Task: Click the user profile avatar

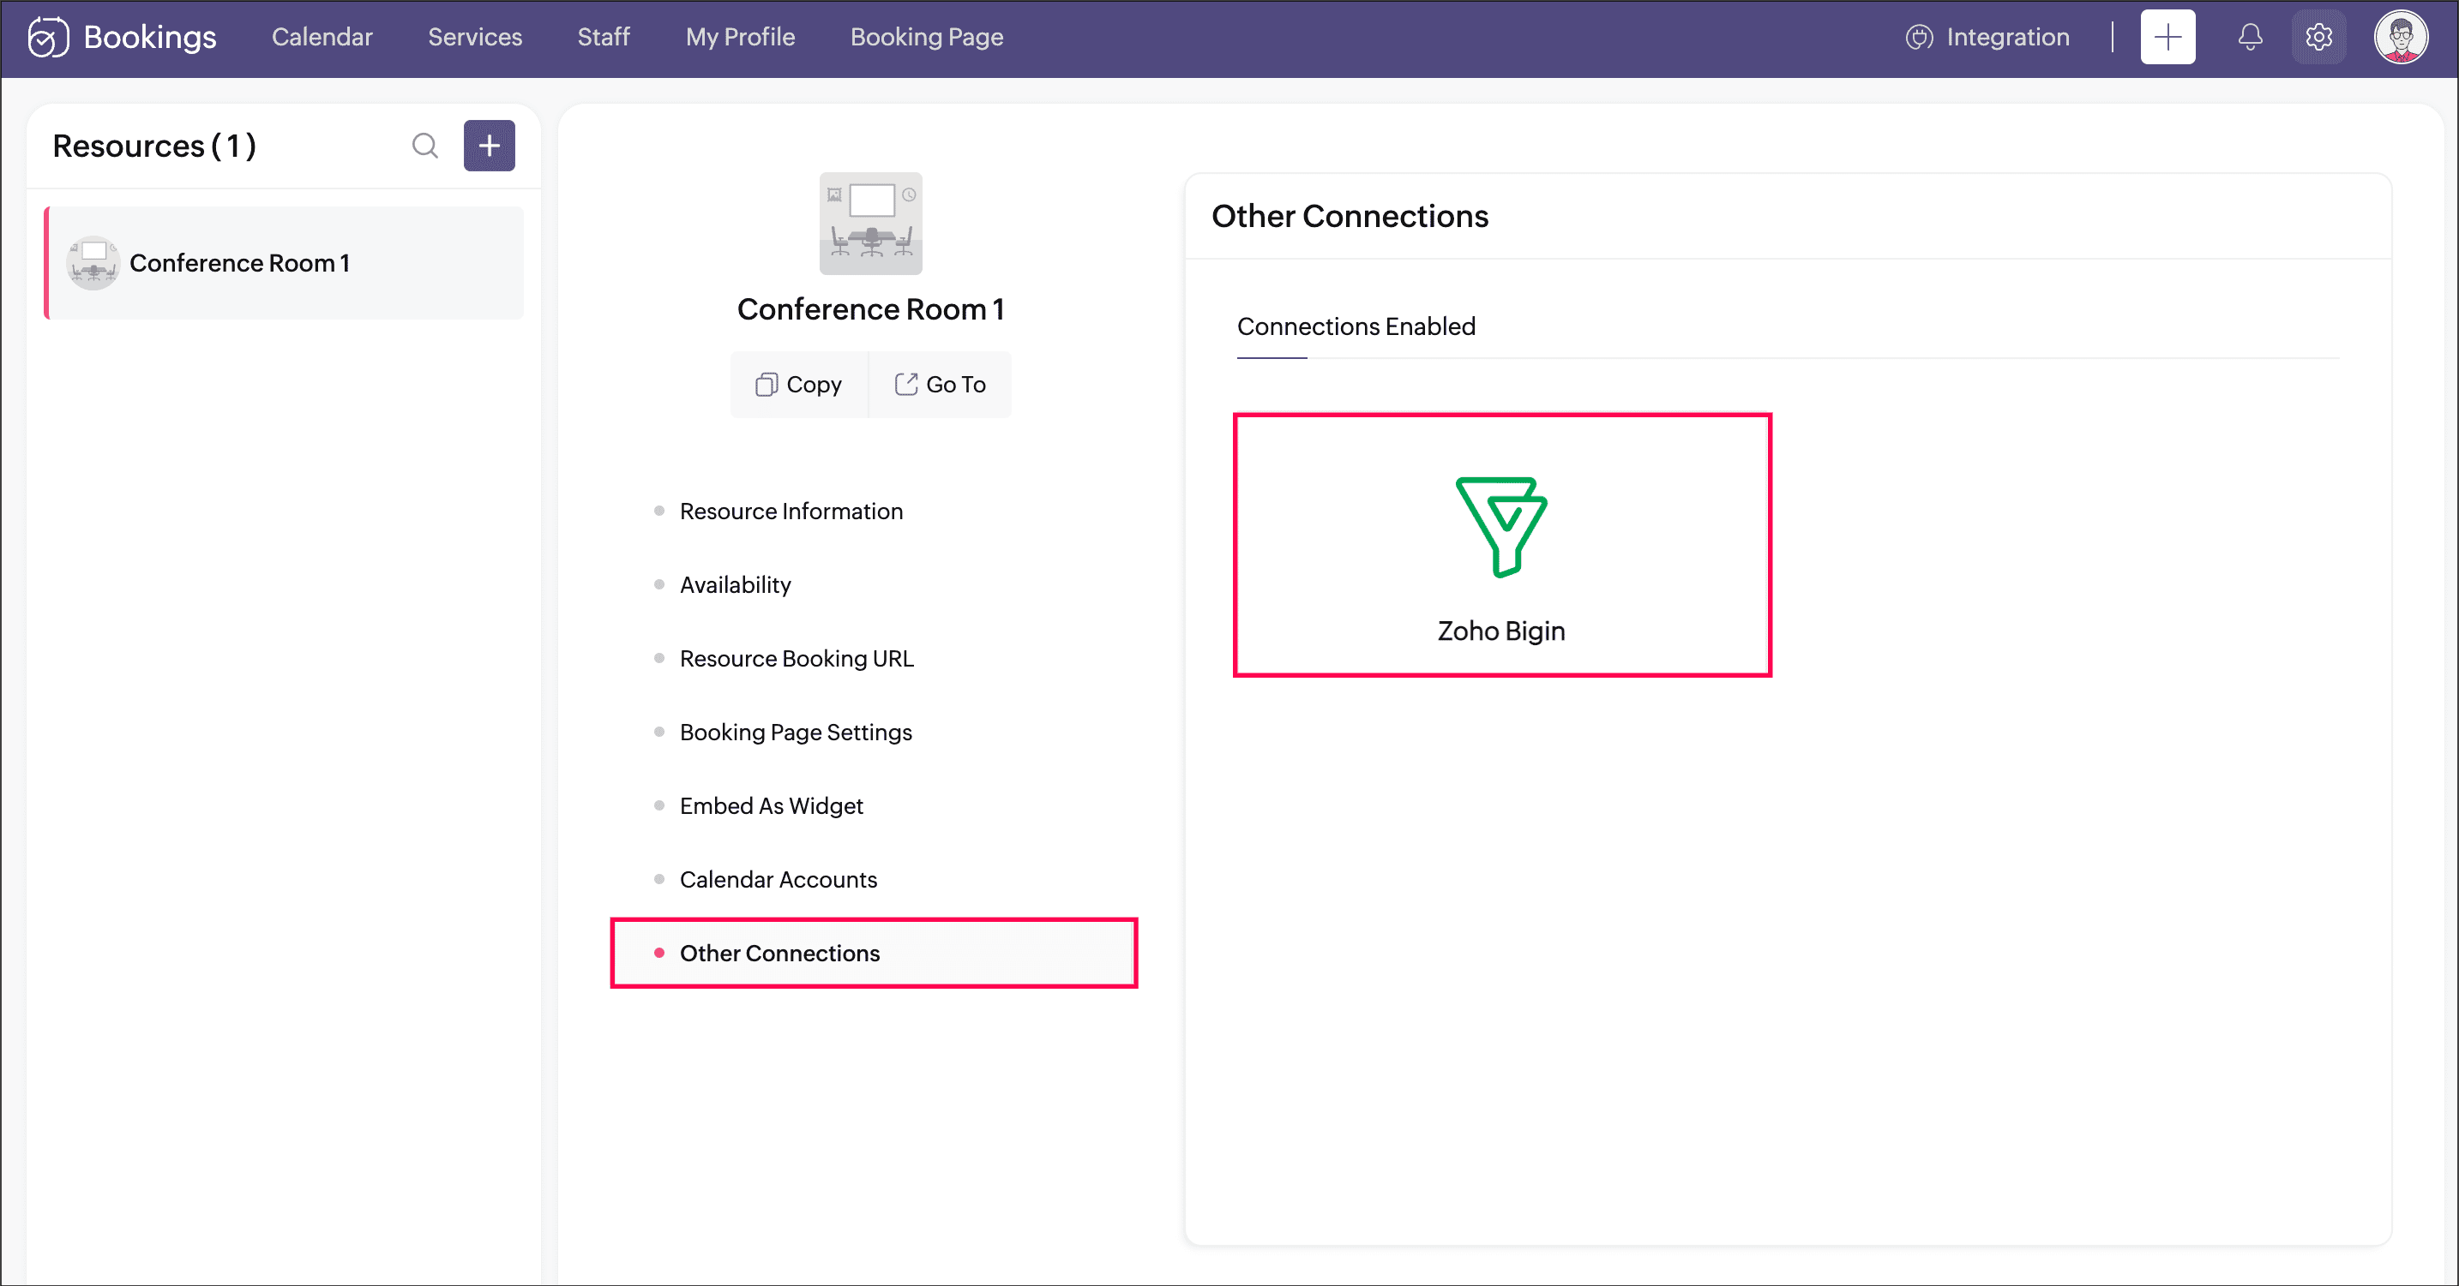Action: click(x=2400, y=37)
